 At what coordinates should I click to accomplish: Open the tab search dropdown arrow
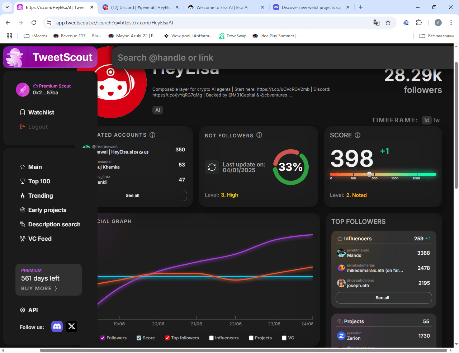point(7,7)
